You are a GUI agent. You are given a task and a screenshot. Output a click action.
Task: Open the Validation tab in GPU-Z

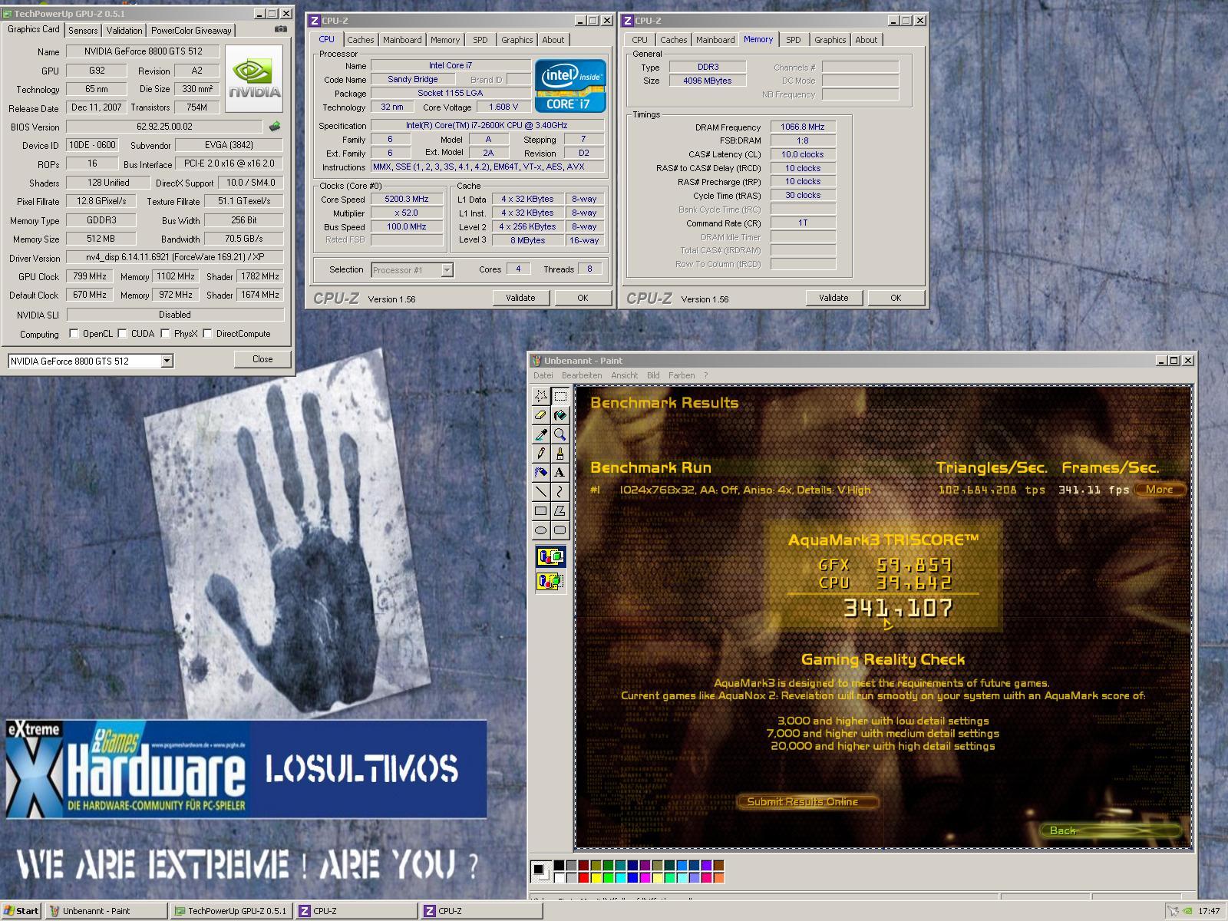click(124, 31)
